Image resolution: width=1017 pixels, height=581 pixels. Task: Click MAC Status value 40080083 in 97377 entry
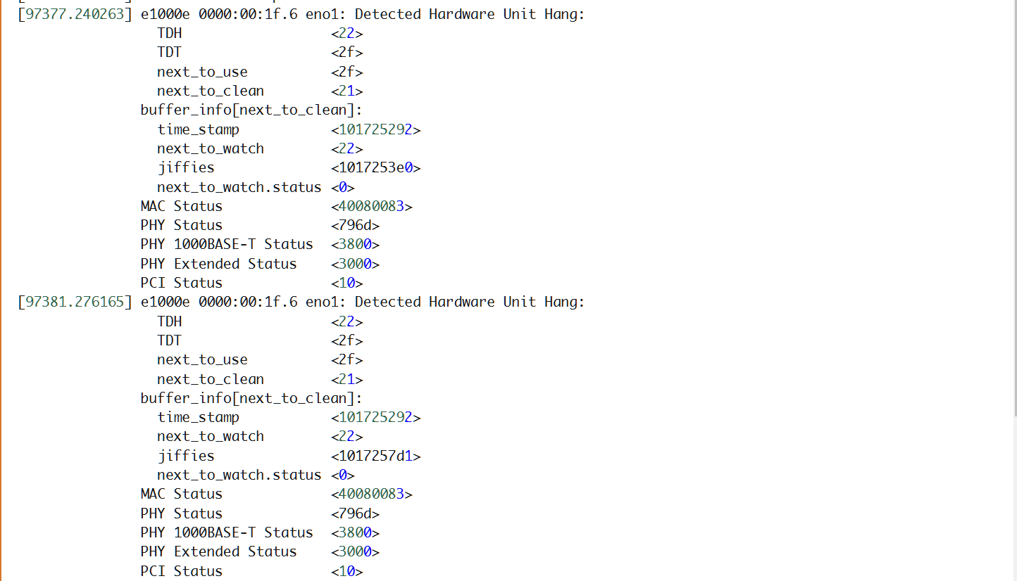[x=371, y=206]
